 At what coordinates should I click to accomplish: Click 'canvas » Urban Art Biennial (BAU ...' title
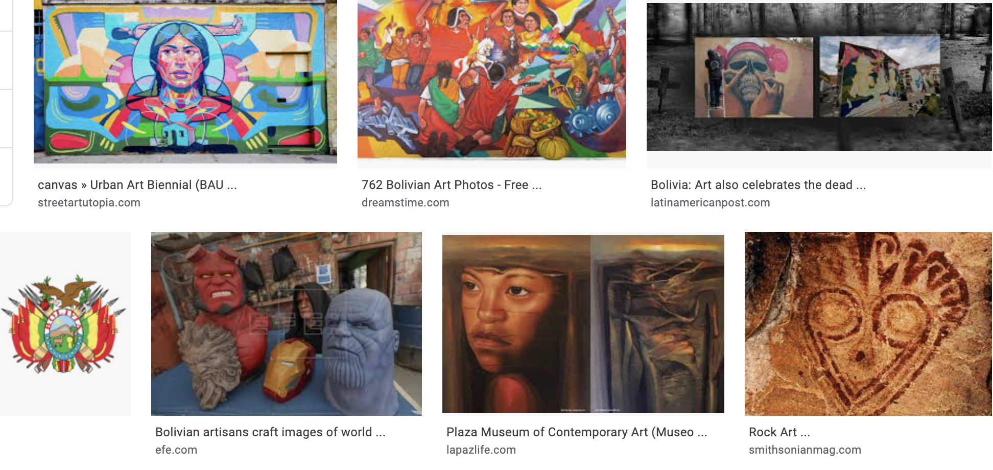(x=137, y=185)
